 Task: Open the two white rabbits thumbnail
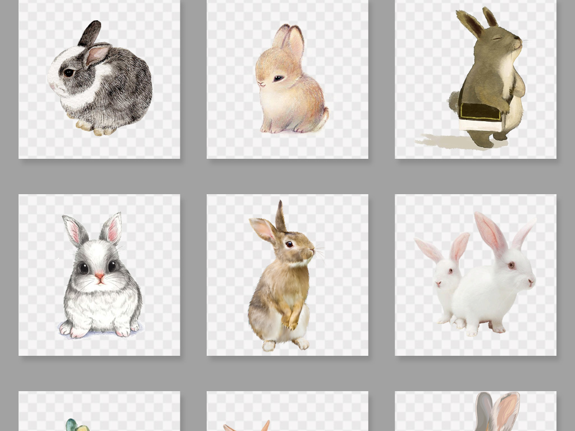coord(476,275)
